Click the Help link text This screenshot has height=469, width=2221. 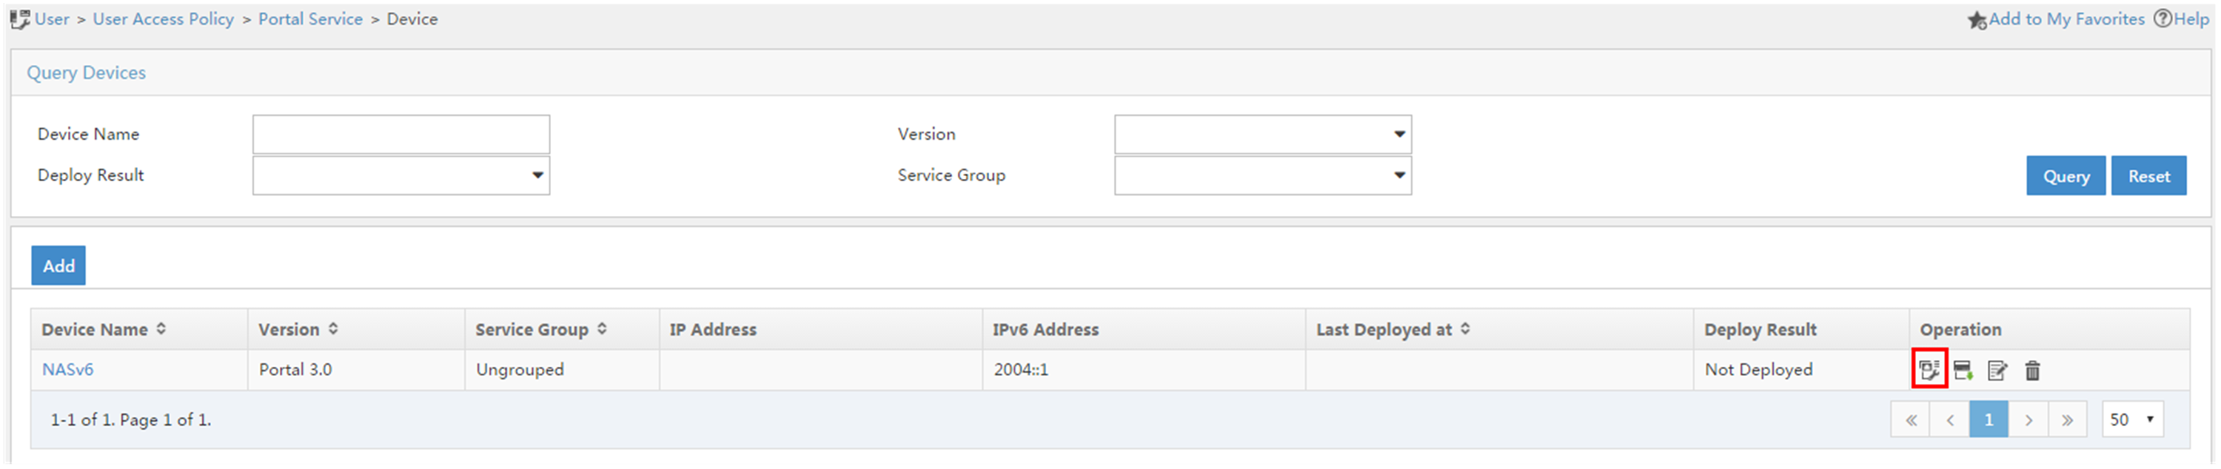click(2191, 19)
